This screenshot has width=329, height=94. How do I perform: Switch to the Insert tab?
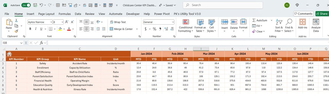click(x=30, y=14)
